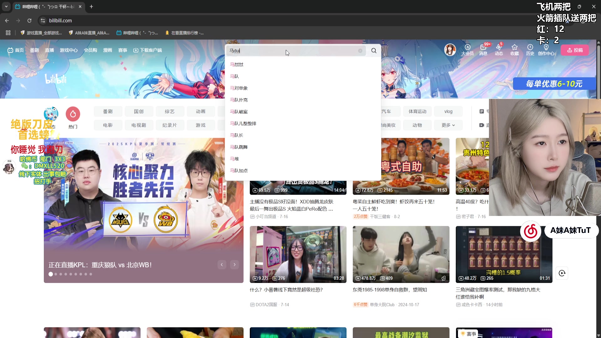Show next carousel slide

(x=234, y=265)
